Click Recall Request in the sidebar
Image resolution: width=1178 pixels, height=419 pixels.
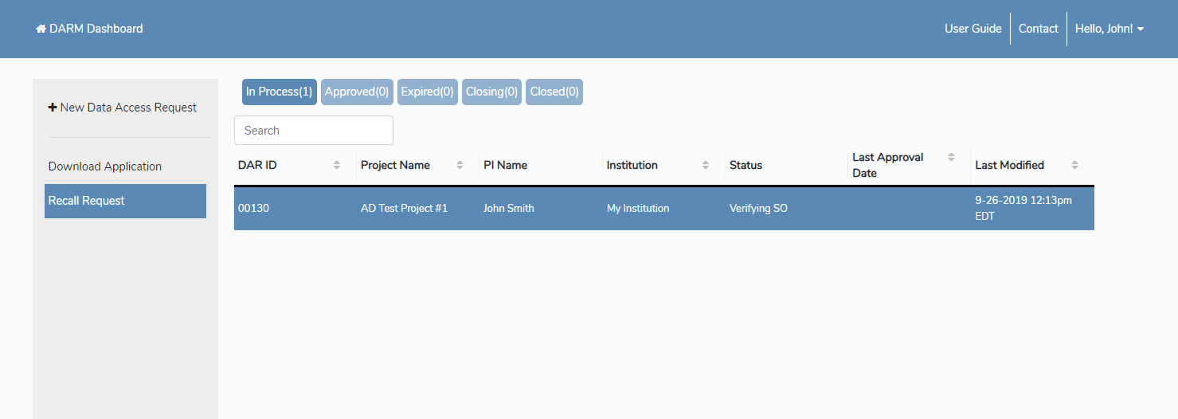[x=125, y=201]
